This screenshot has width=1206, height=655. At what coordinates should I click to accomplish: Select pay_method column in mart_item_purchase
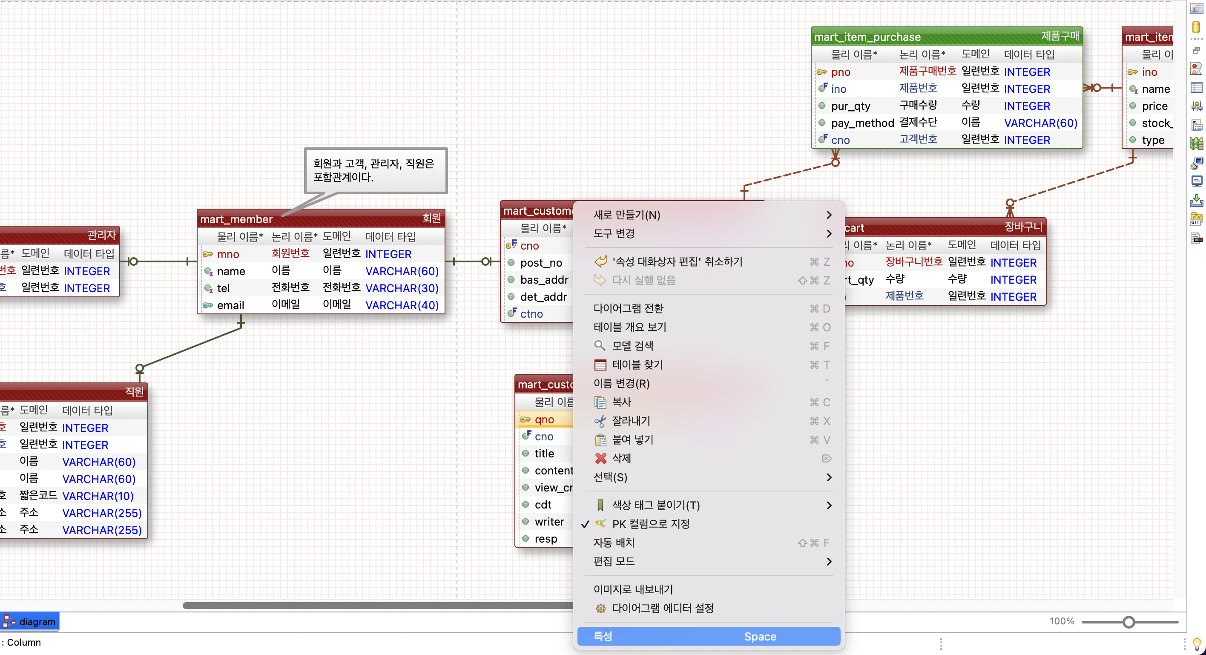pyautogui.click(x=947, y=123)
